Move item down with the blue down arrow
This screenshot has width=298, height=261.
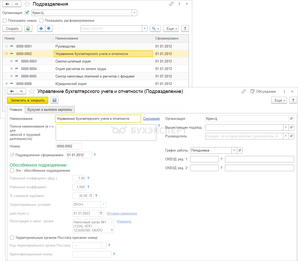point(49,28)
